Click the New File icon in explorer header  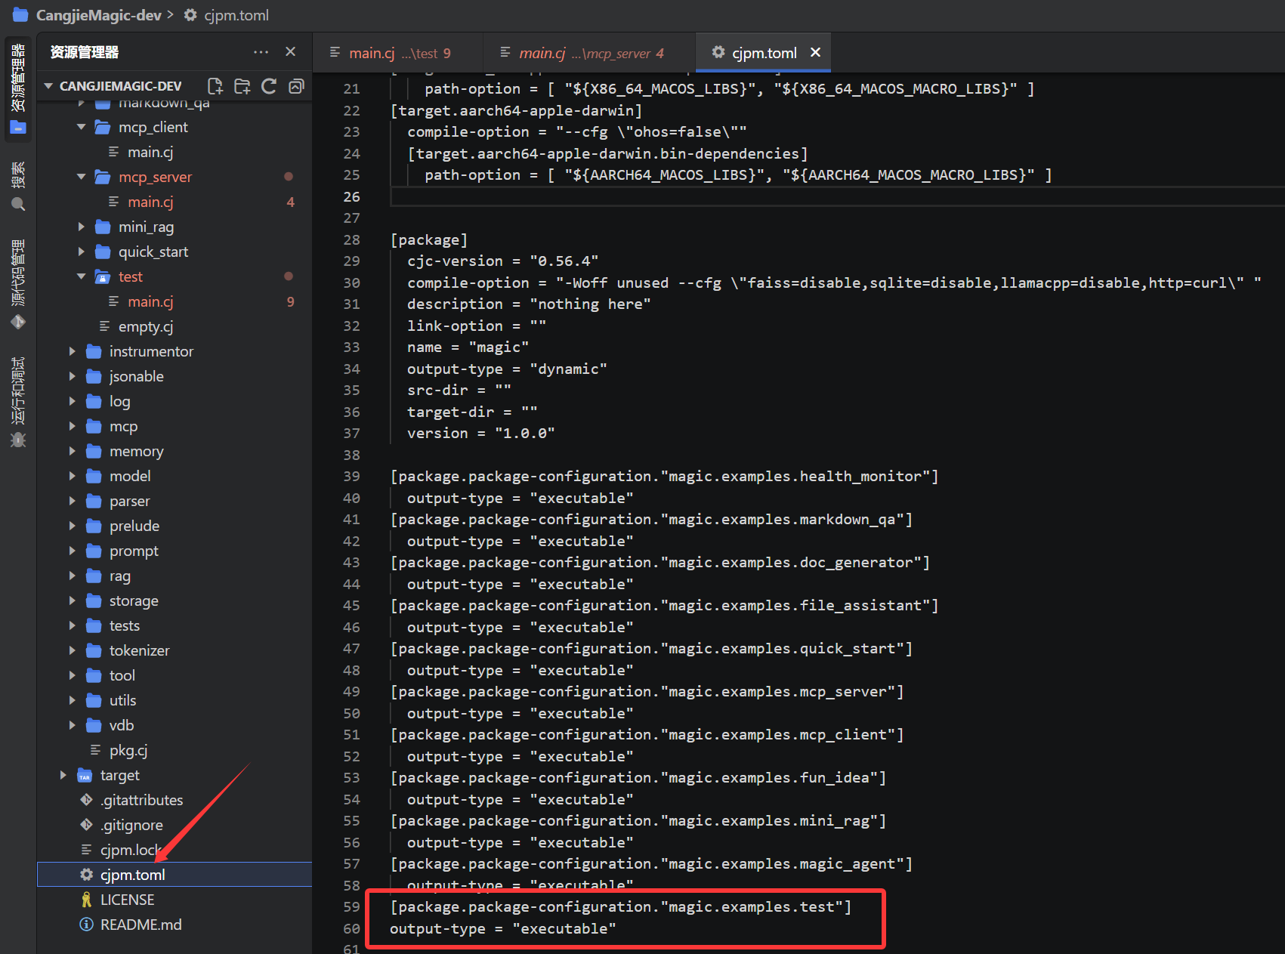coord(215,86)
